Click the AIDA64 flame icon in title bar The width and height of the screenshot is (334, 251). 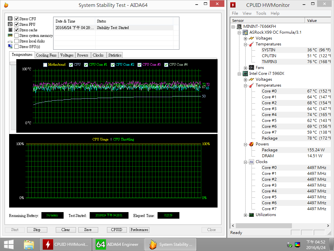[x=6, y=5]
